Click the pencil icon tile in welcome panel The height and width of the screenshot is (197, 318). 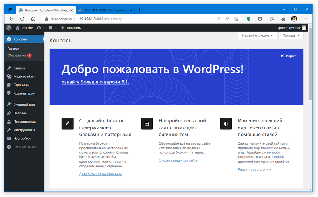pyautogui.click(x=68, y=124)
